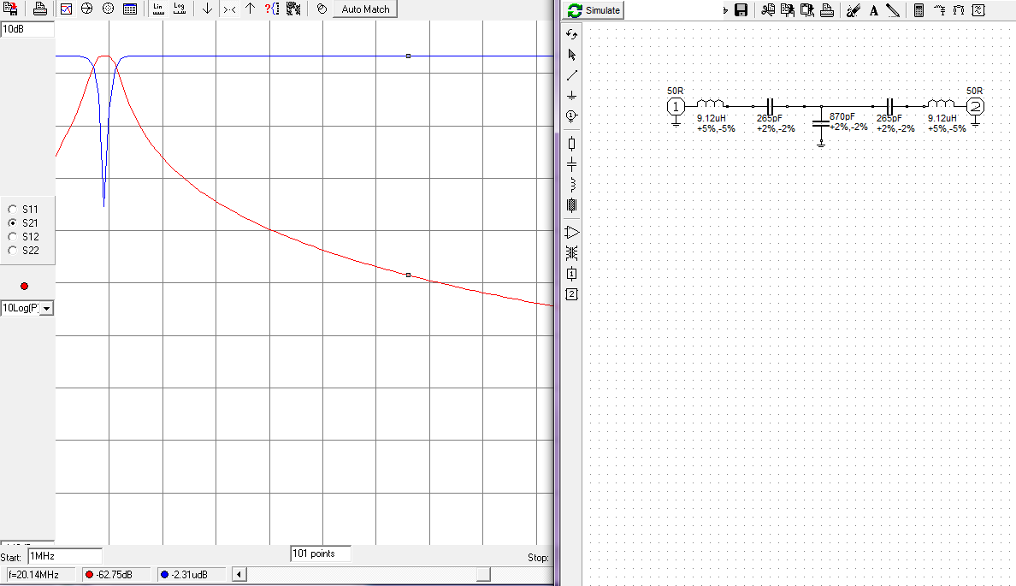
Task: Click the Simulate button
Action: pyautogui.click(x=594, y=10)
